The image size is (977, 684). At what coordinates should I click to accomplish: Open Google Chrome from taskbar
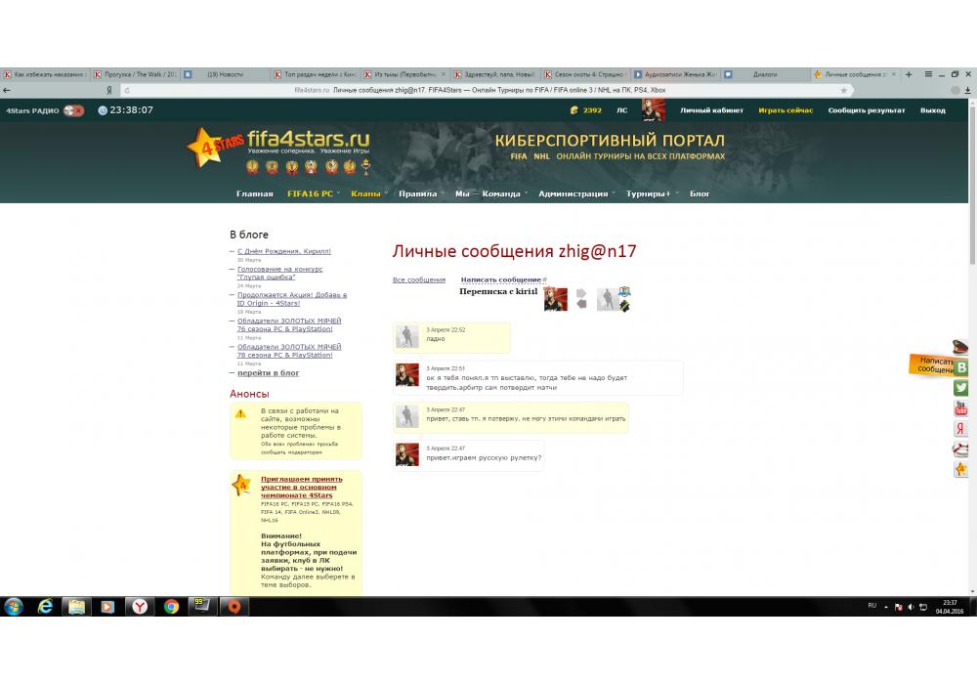[x=171, y=606]
